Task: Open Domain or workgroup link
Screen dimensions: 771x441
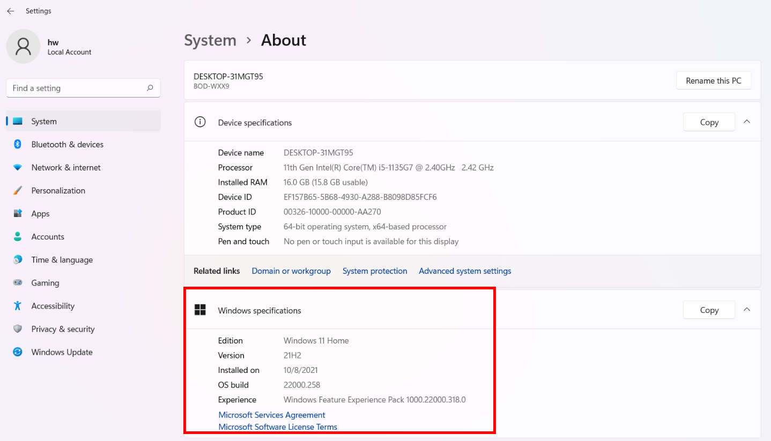Action: (291, 271)
